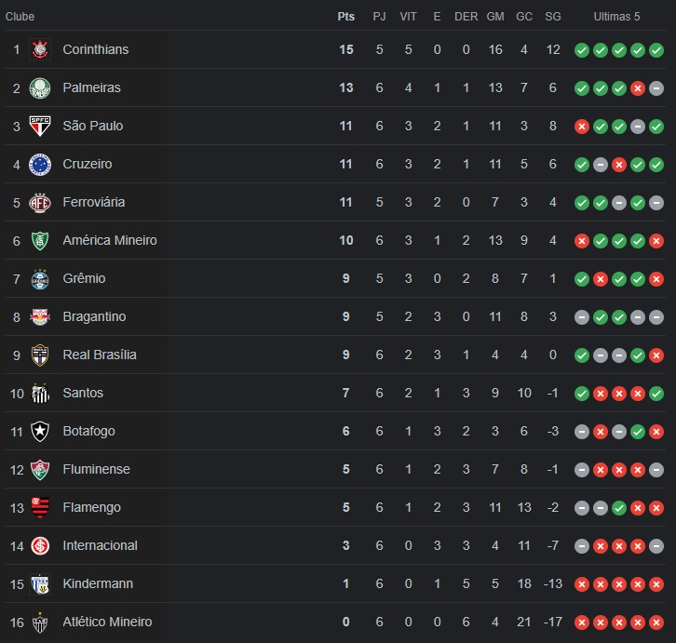The width and height of the screenshot is (676, 643).
Task: Open the América Mineiro team link
Action: click(110, 240)
